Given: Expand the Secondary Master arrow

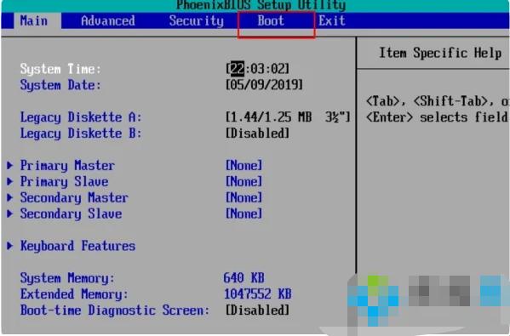Looking at the screenshot, I should (x=10, y=197).
